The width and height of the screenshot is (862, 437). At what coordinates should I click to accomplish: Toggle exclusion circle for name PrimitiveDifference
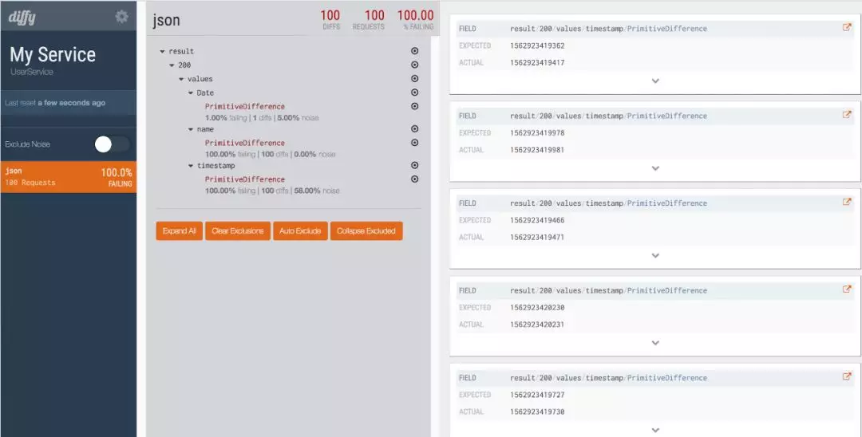click(415, 142)
